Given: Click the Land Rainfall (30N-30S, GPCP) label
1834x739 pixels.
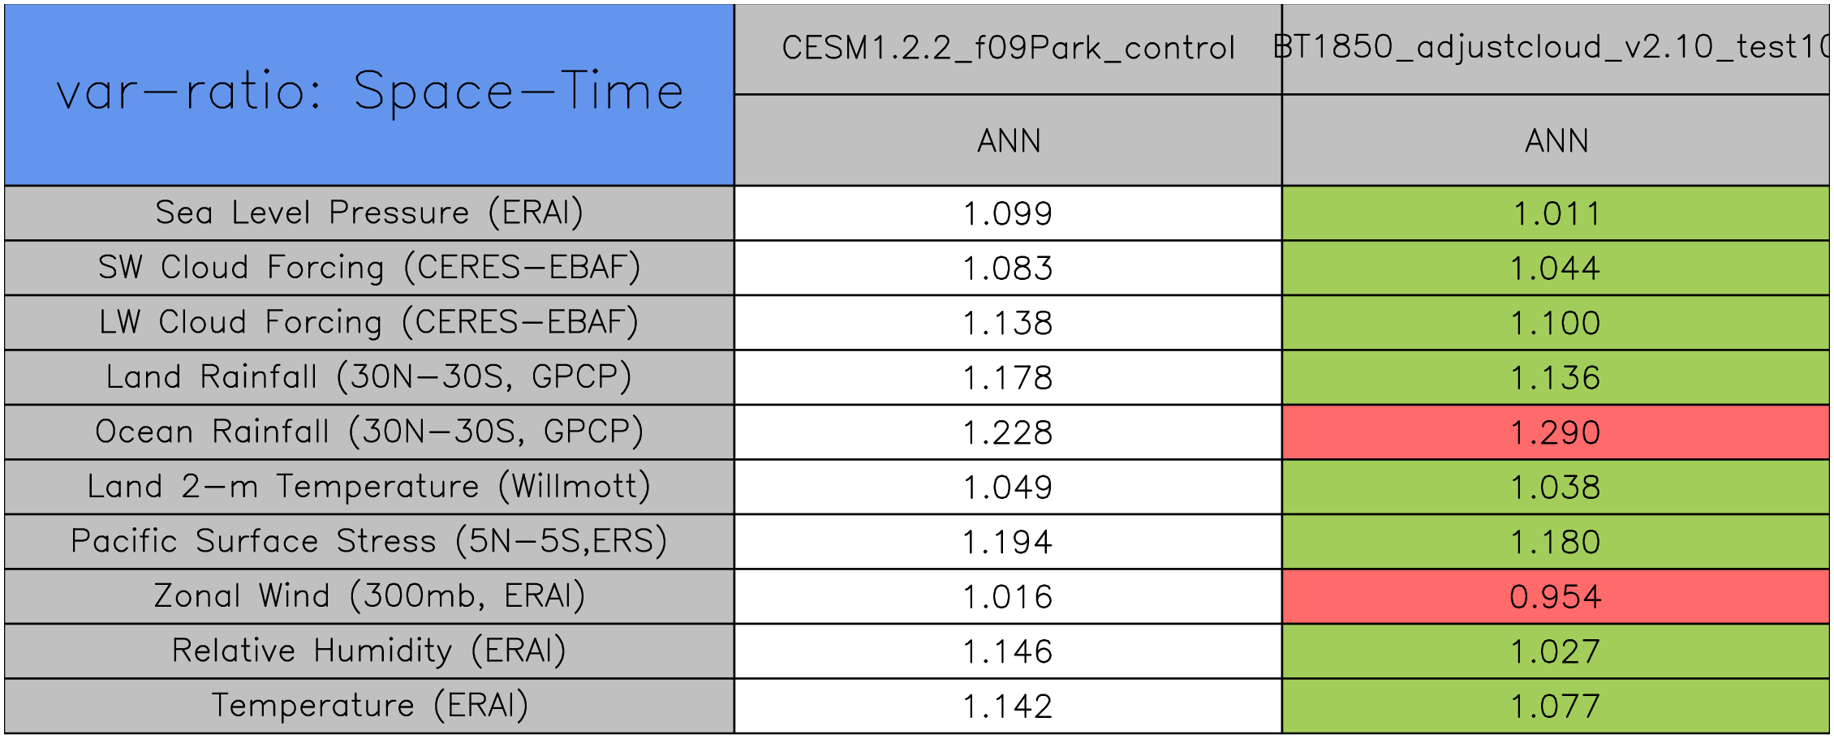Looking at the screenshot, I should point(369,377).
